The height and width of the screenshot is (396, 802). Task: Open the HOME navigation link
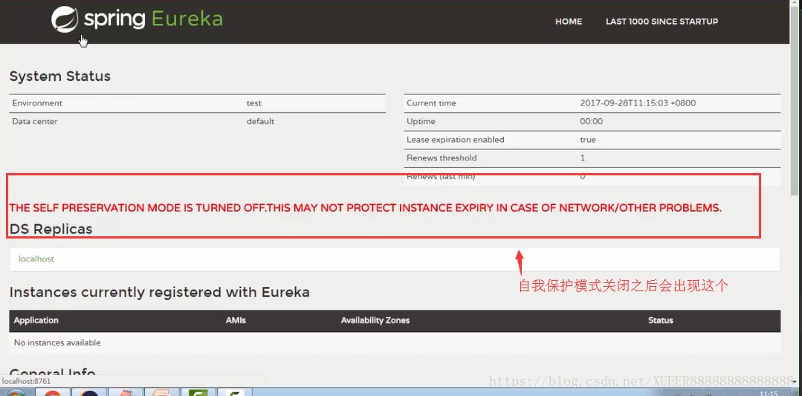coord(569,22)
